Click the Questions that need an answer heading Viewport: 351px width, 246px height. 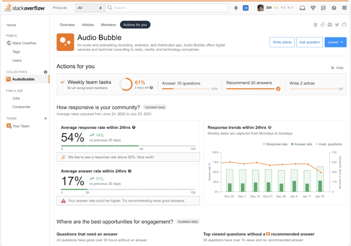click(87, 234)
